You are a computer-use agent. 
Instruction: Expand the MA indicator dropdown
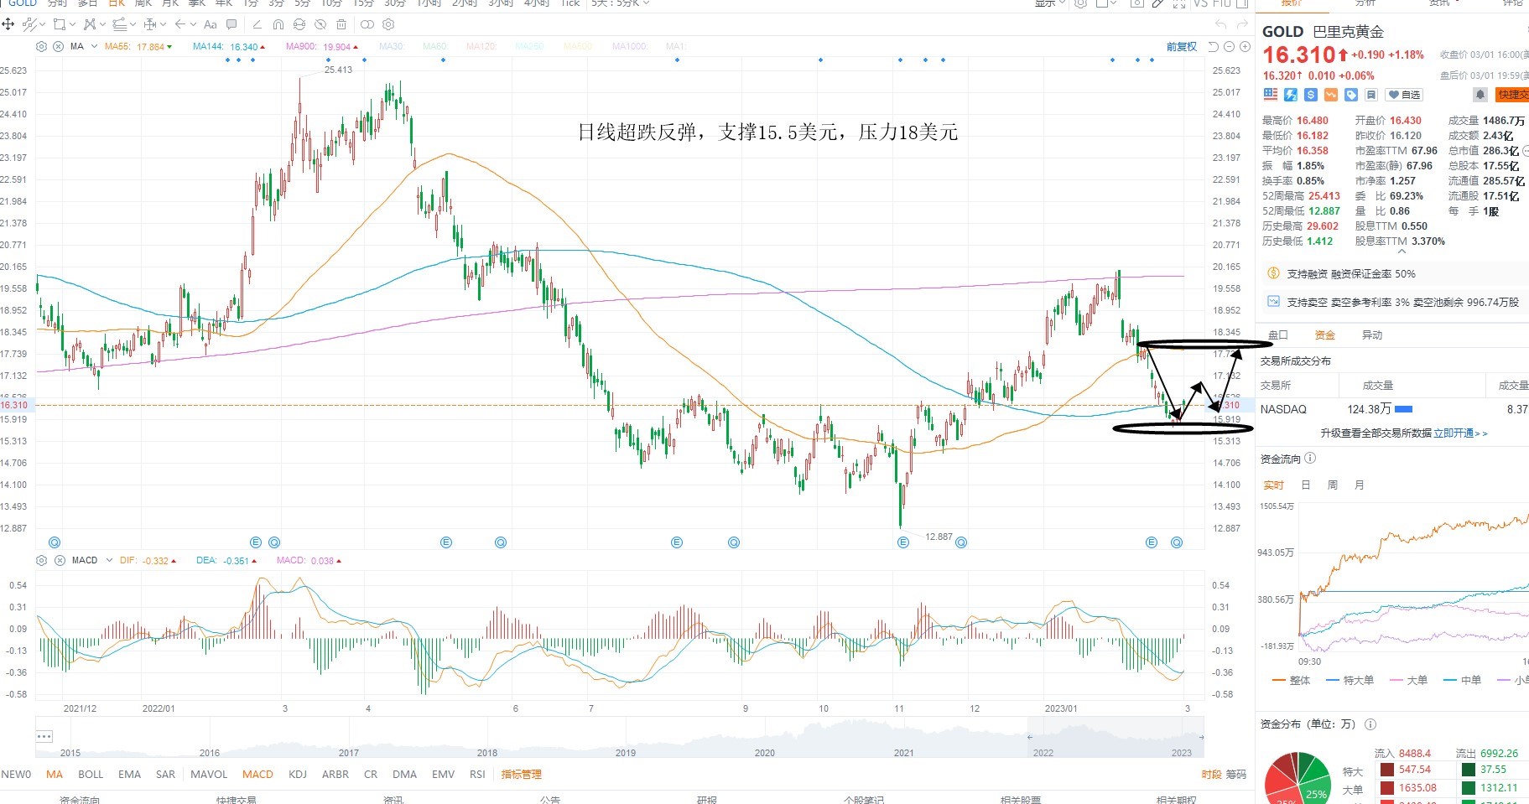click(94, 47)
